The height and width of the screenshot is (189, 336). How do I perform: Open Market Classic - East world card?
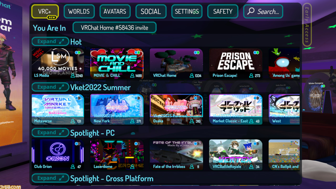(235, 109)
